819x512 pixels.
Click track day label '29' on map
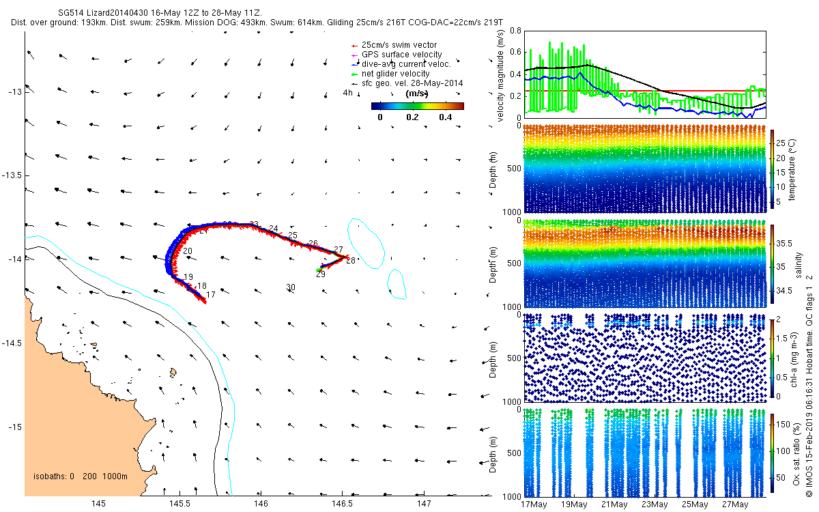[x=321, y=274]
